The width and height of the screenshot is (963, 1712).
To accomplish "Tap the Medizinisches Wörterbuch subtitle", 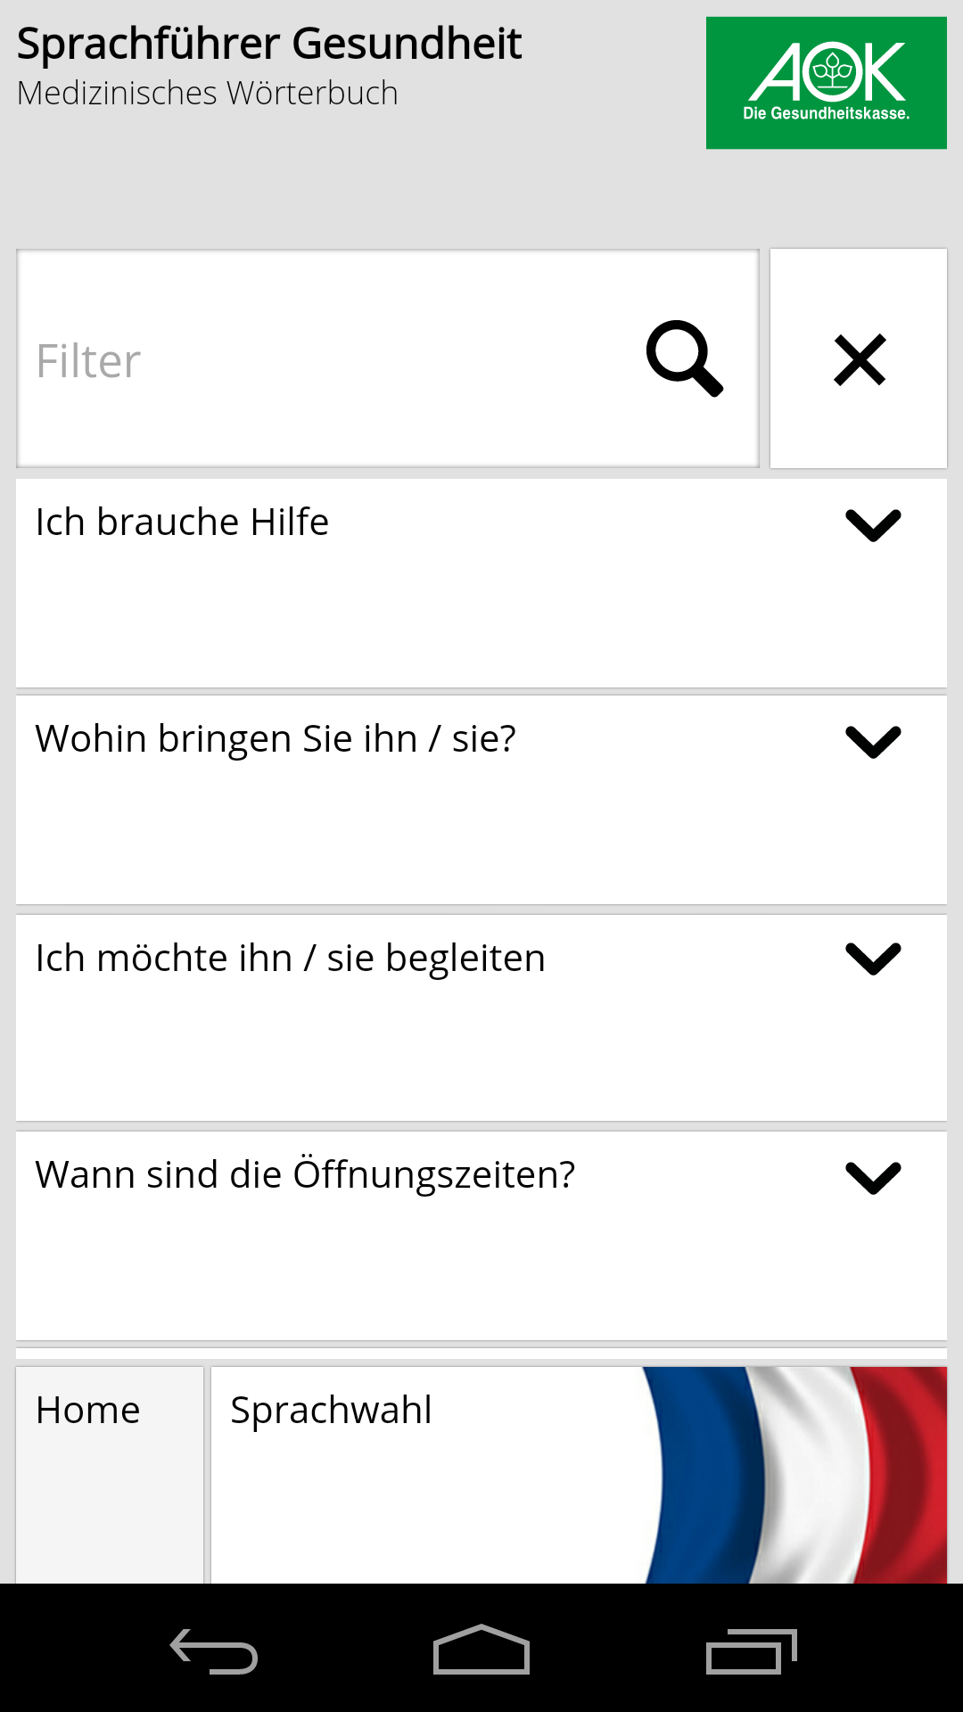I will 207,94.
